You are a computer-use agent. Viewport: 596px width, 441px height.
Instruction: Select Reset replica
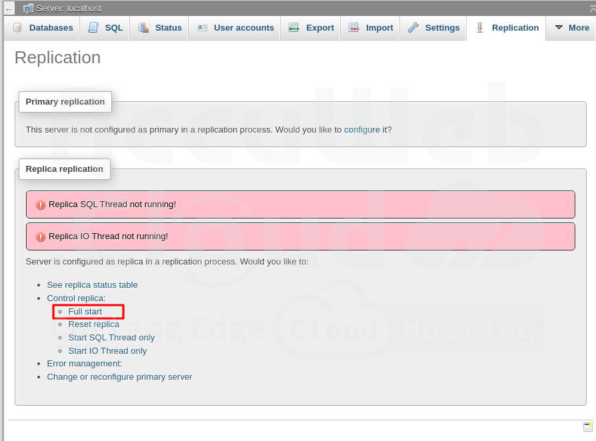pyautogui.click(x=93, y=324)
